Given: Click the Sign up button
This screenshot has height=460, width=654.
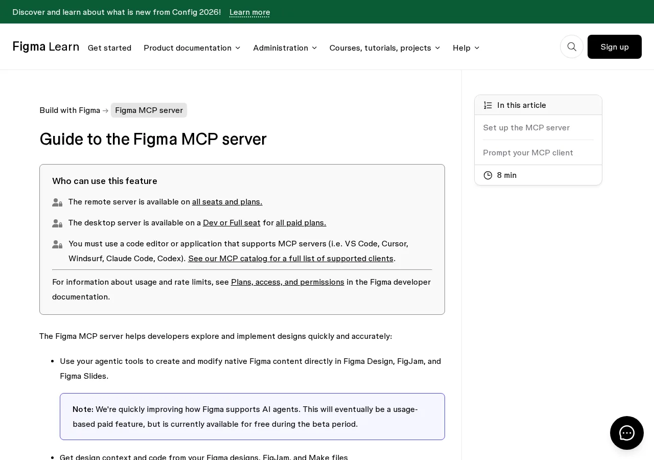Looking at the screenshot, I should tap(615, 47).
